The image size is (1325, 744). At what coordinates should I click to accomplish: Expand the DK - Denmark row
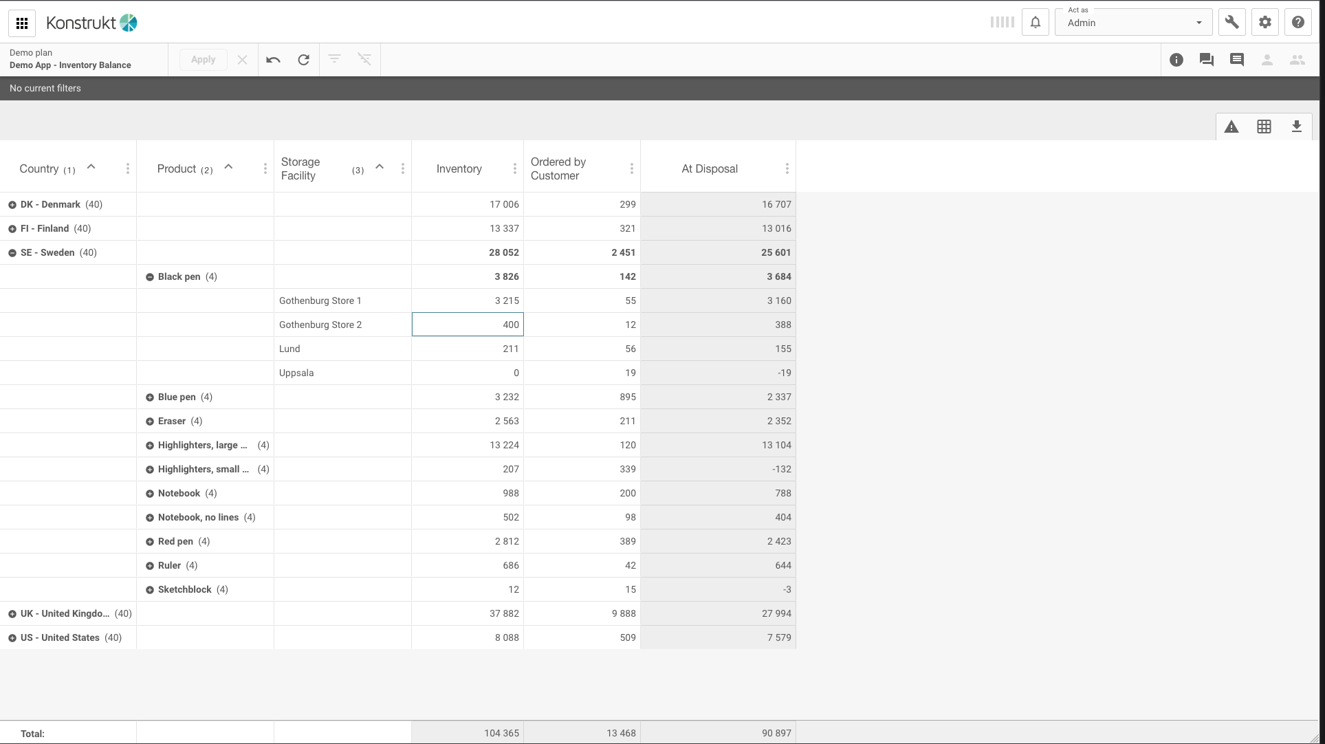[11, 204]
